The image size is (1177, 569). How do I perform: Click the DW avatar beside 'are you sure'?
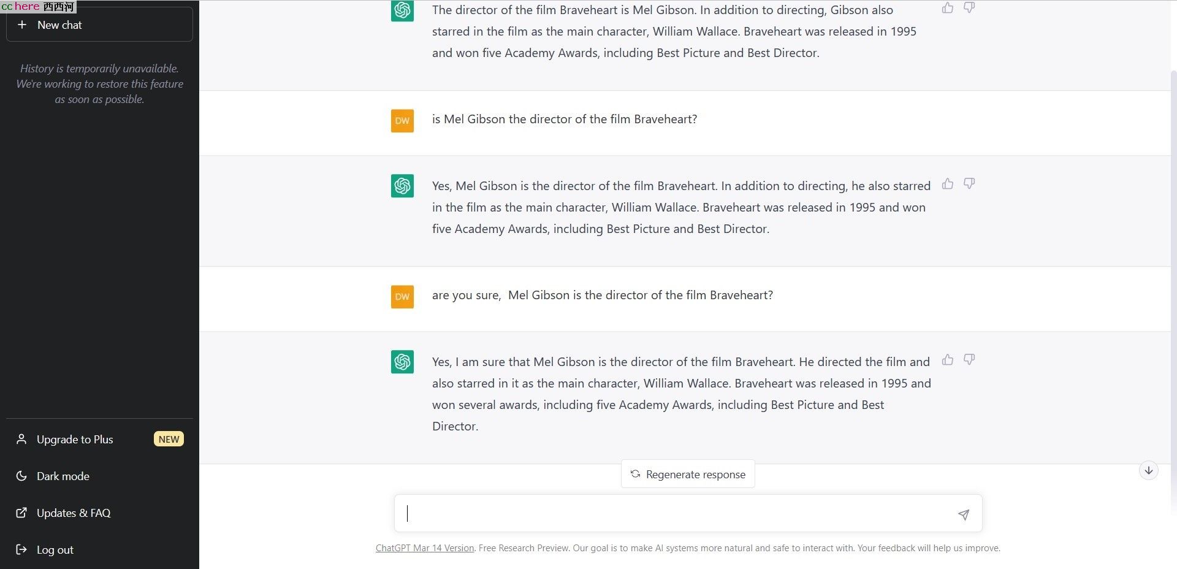402,297
